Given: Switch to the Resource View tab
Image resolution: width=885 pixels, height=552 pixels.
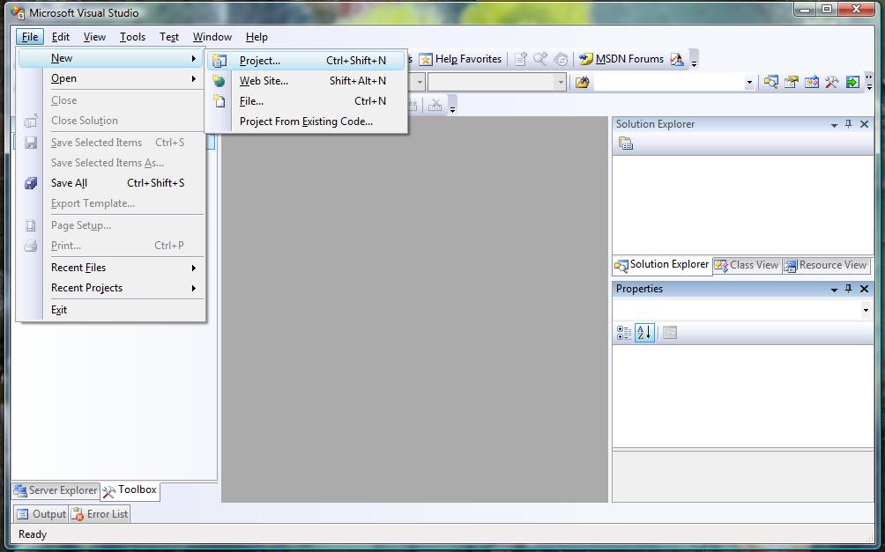Looking at the screenshot, I should 826,265.
